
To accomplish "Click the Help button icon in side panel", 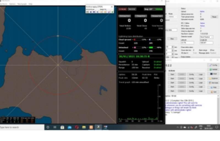I will (213, 87).
